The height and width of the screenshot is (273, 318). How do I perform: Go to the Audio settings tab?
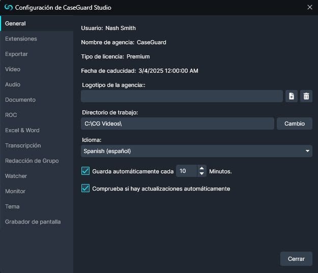pyautogui.click(x=13, y=84)
